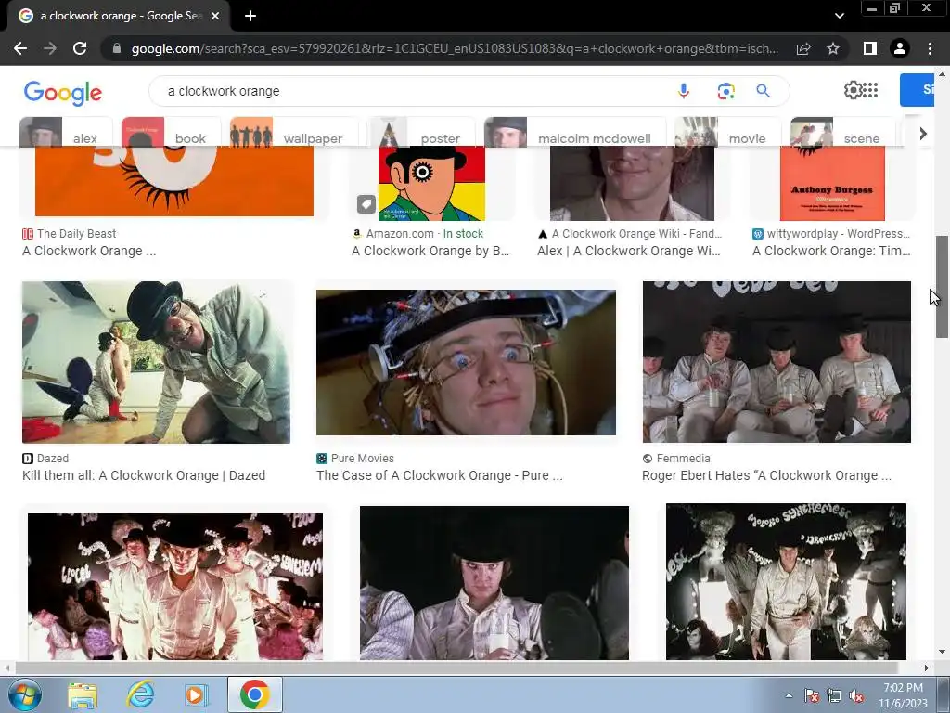
Task: Filter results by 'book' chip
Action: pos(171,132)
